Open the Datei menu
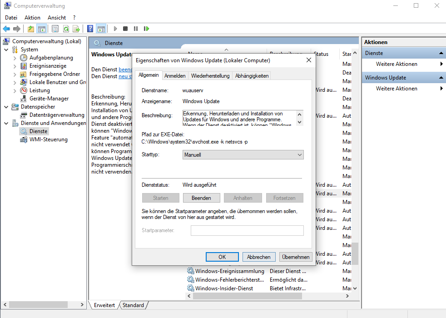The image size is (446, 318). click(x=11, y=18)
